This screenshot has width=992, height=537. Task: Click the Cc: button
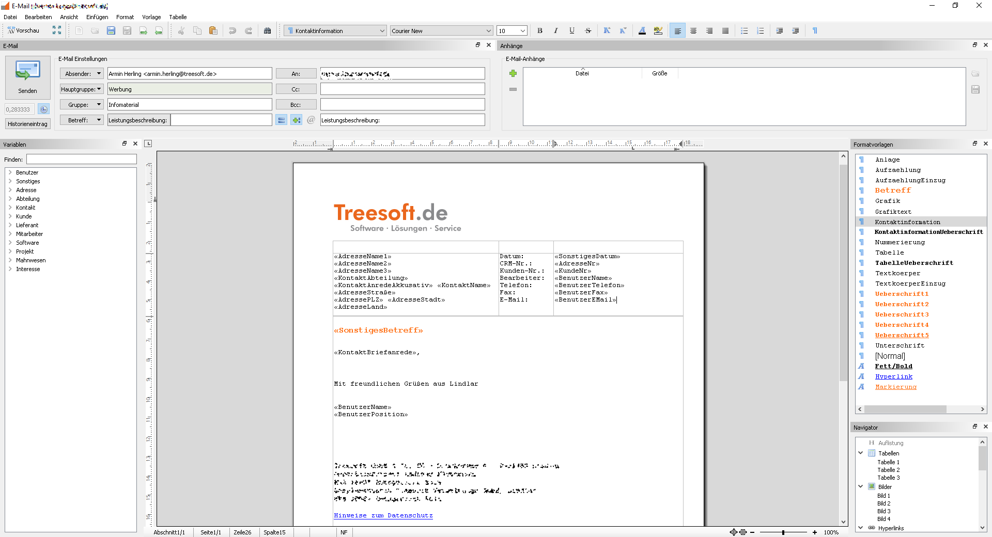tap(296, 89)
